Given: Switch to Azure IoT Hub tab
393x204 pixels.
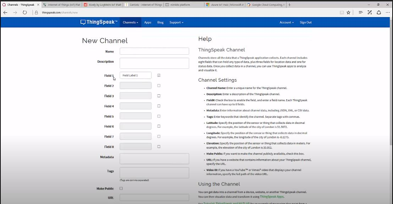Looking at the screenshot, I should (225, 5).
